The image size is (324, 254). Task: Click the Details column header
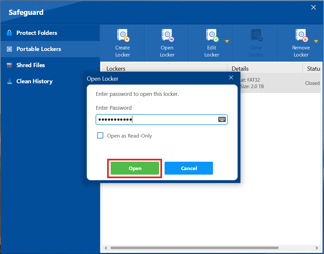265,69
